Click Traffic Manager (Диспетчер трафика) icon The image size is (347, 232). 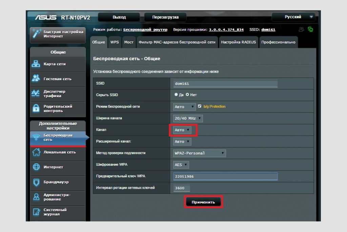click(x=36, y=94)
